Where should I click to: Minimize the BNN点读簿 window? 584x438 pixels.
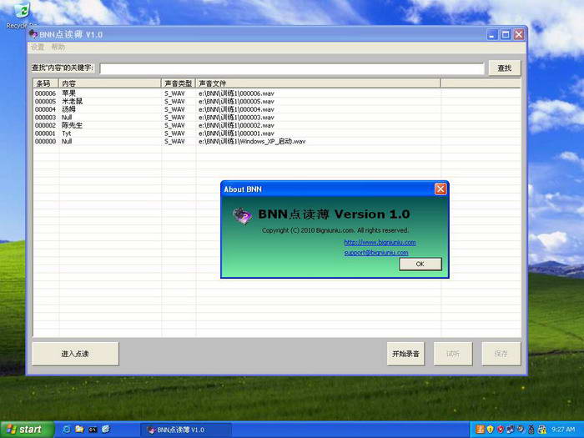(492, 35)
